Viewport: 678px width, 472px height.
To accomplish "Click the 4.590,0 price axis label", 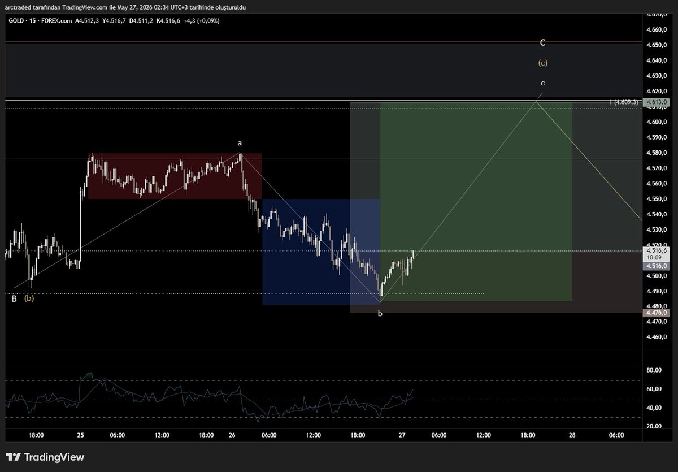I will [x=657, y=137].
